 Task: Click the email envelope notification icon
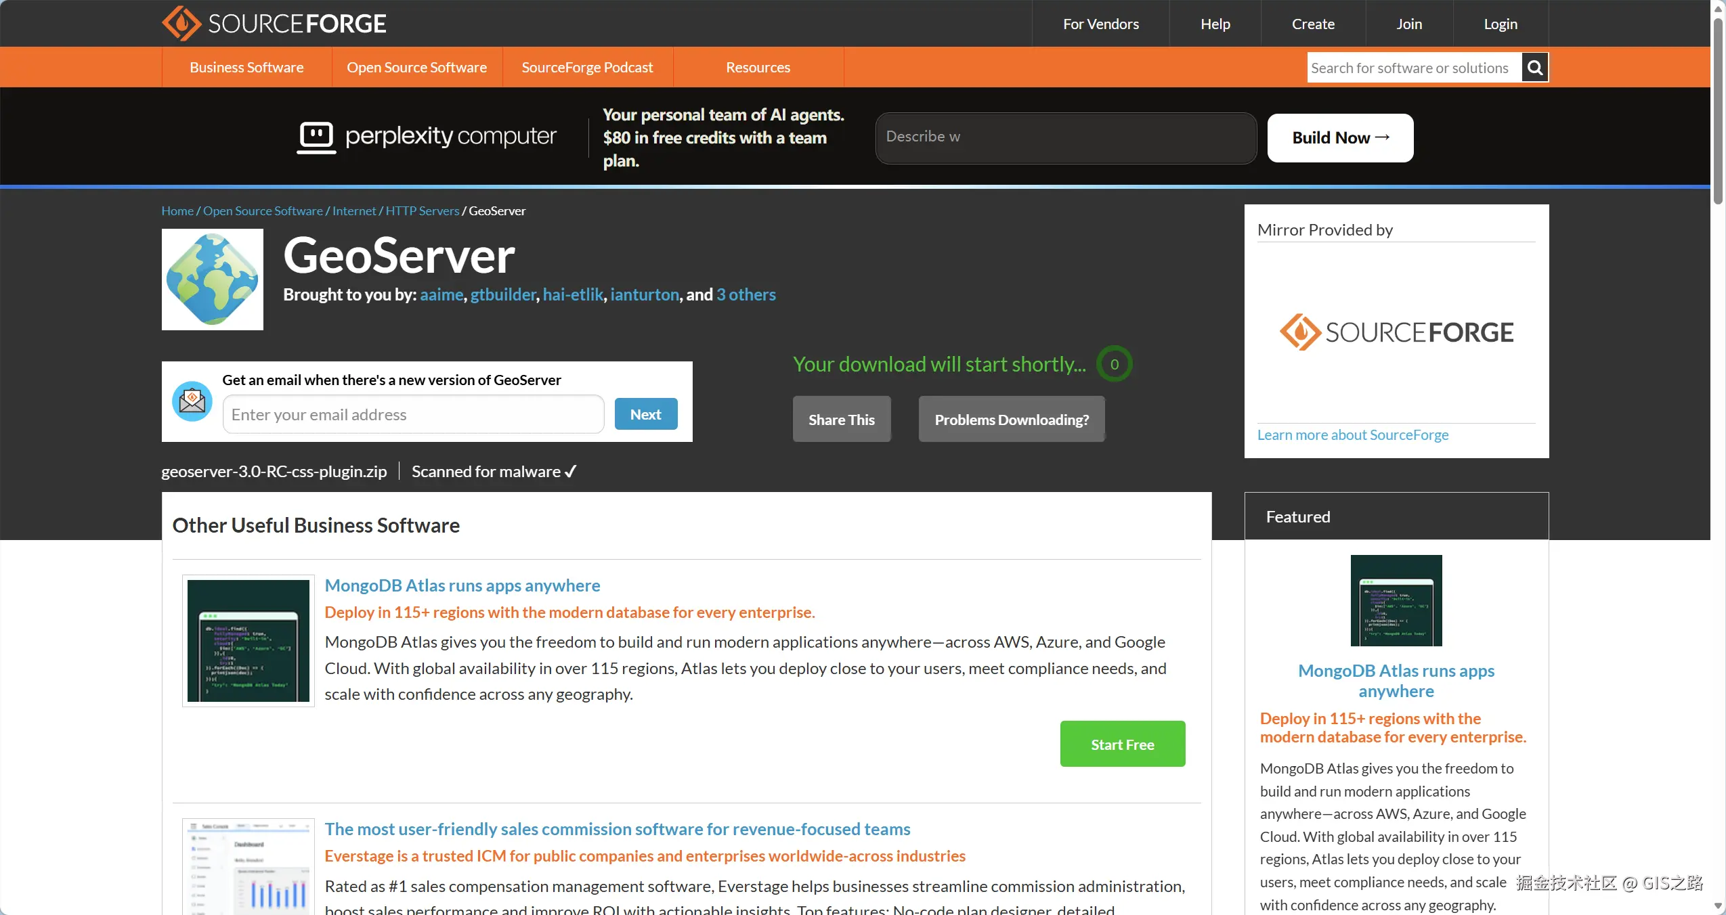pyautogui.click(x=192, y=401)
